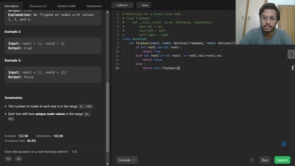
Task: Open the chat feedback icon
Action: pyautogui.click(x=284, y=144)
